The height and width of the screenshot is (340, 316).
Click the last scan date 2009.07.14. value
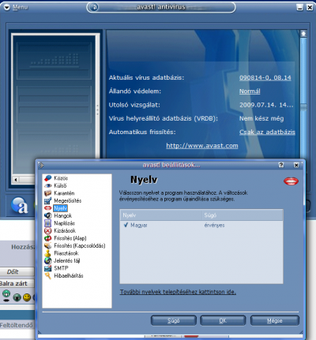point(266,105)
